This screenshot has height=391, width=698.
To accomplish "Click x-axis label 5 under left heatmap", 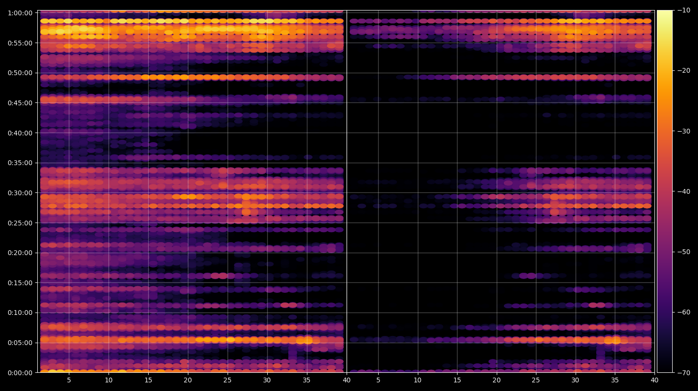I will (x=69, y=380).
